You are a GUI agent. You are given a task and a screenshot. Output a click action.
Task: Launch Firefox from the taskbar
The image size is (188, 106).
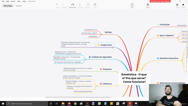point(69,103)
